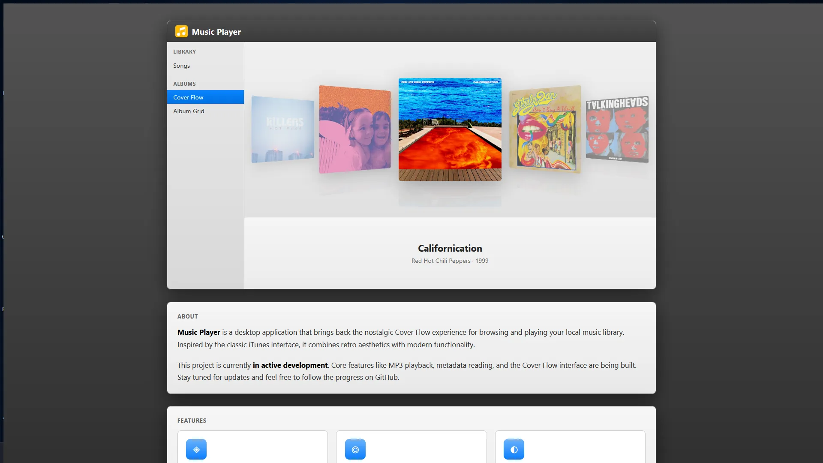Viewport: 823px width, 463px height.
Task: Click the diamond icon in first feature card
Action: tap(196, 449)
